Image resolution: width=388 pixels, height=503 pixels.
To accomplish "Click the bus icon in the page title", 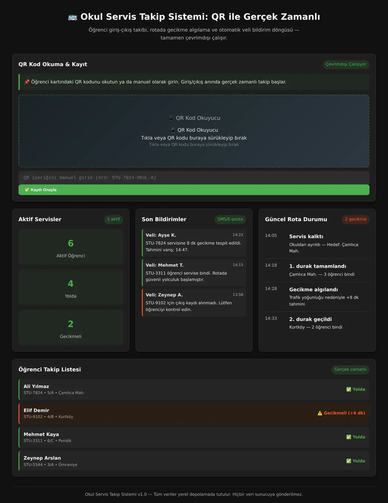I will 72,17.
